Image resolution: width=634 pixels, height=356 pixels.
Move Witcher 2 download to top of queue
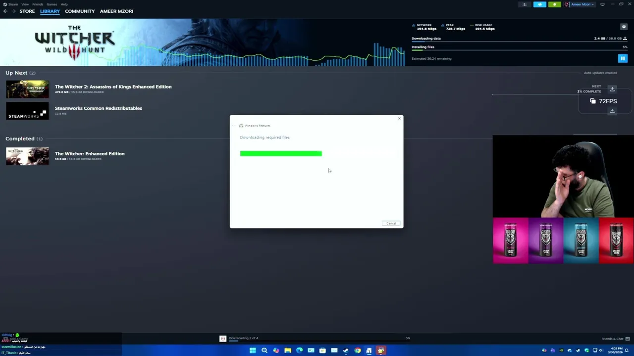(x=612, y=89)
